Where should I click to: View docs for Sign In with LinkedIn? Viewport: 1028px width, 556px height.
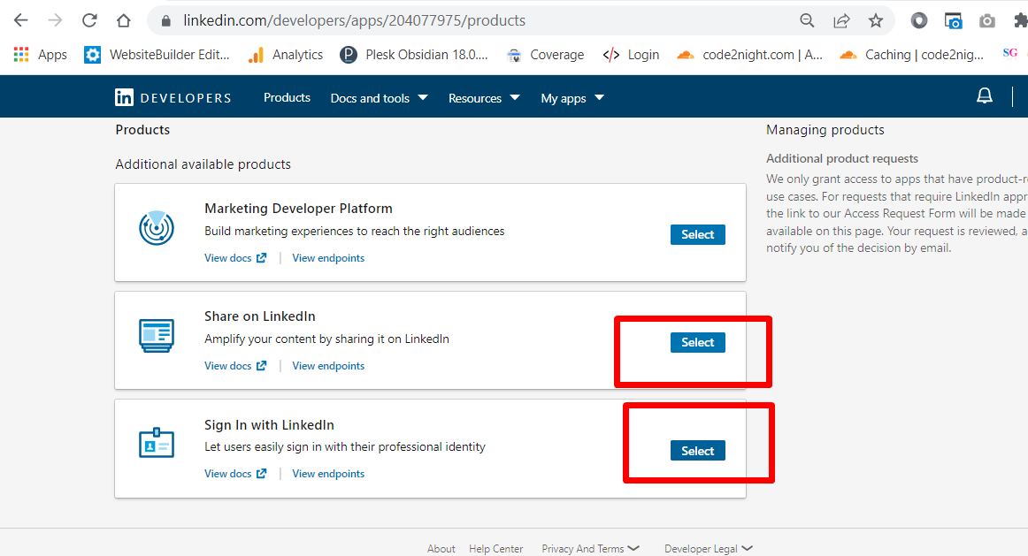234,474
